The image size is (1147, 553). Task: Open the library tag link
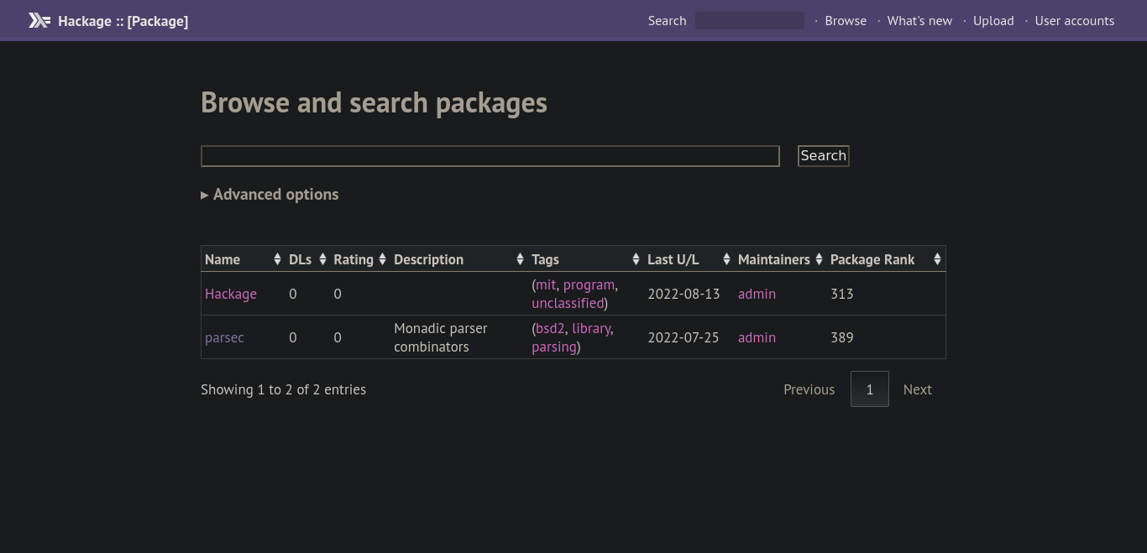pyautogui.click(x=591, y=328)
